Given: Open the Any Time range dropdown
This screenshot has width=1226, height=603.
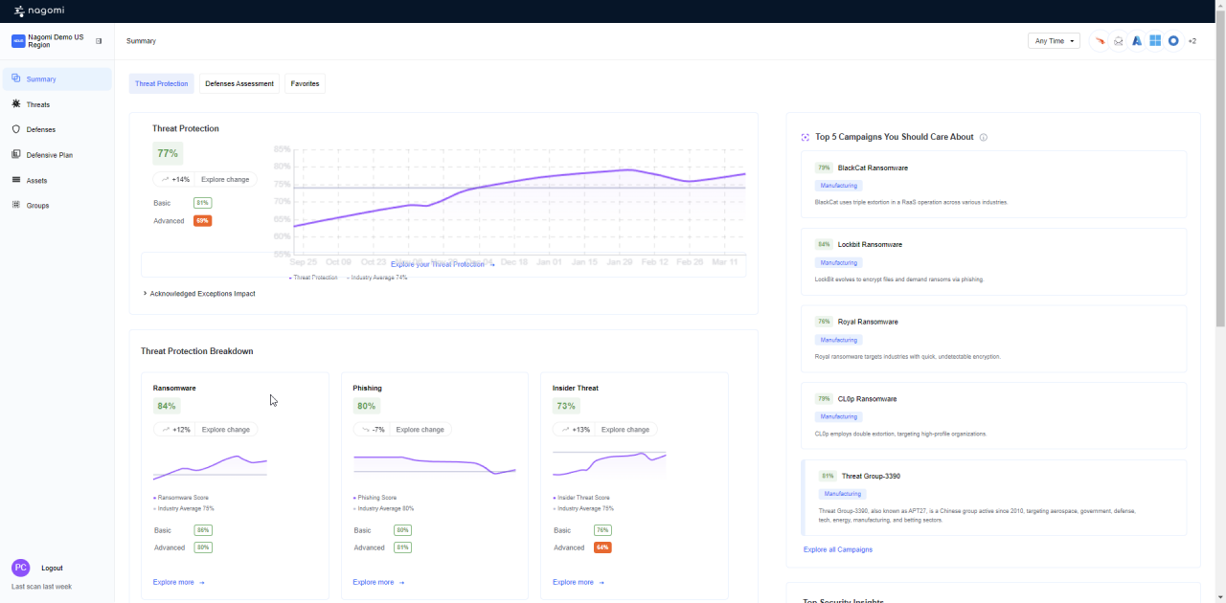Looking at the screenshot, I should tap(1054, 41).
